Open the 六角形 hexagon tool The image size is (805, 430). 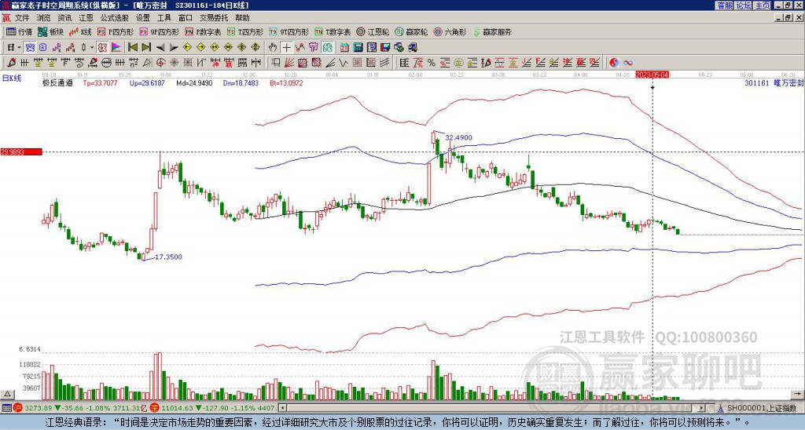[x=450, y=31]
